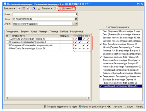Click Показать территорию на карте

(60, 107)
